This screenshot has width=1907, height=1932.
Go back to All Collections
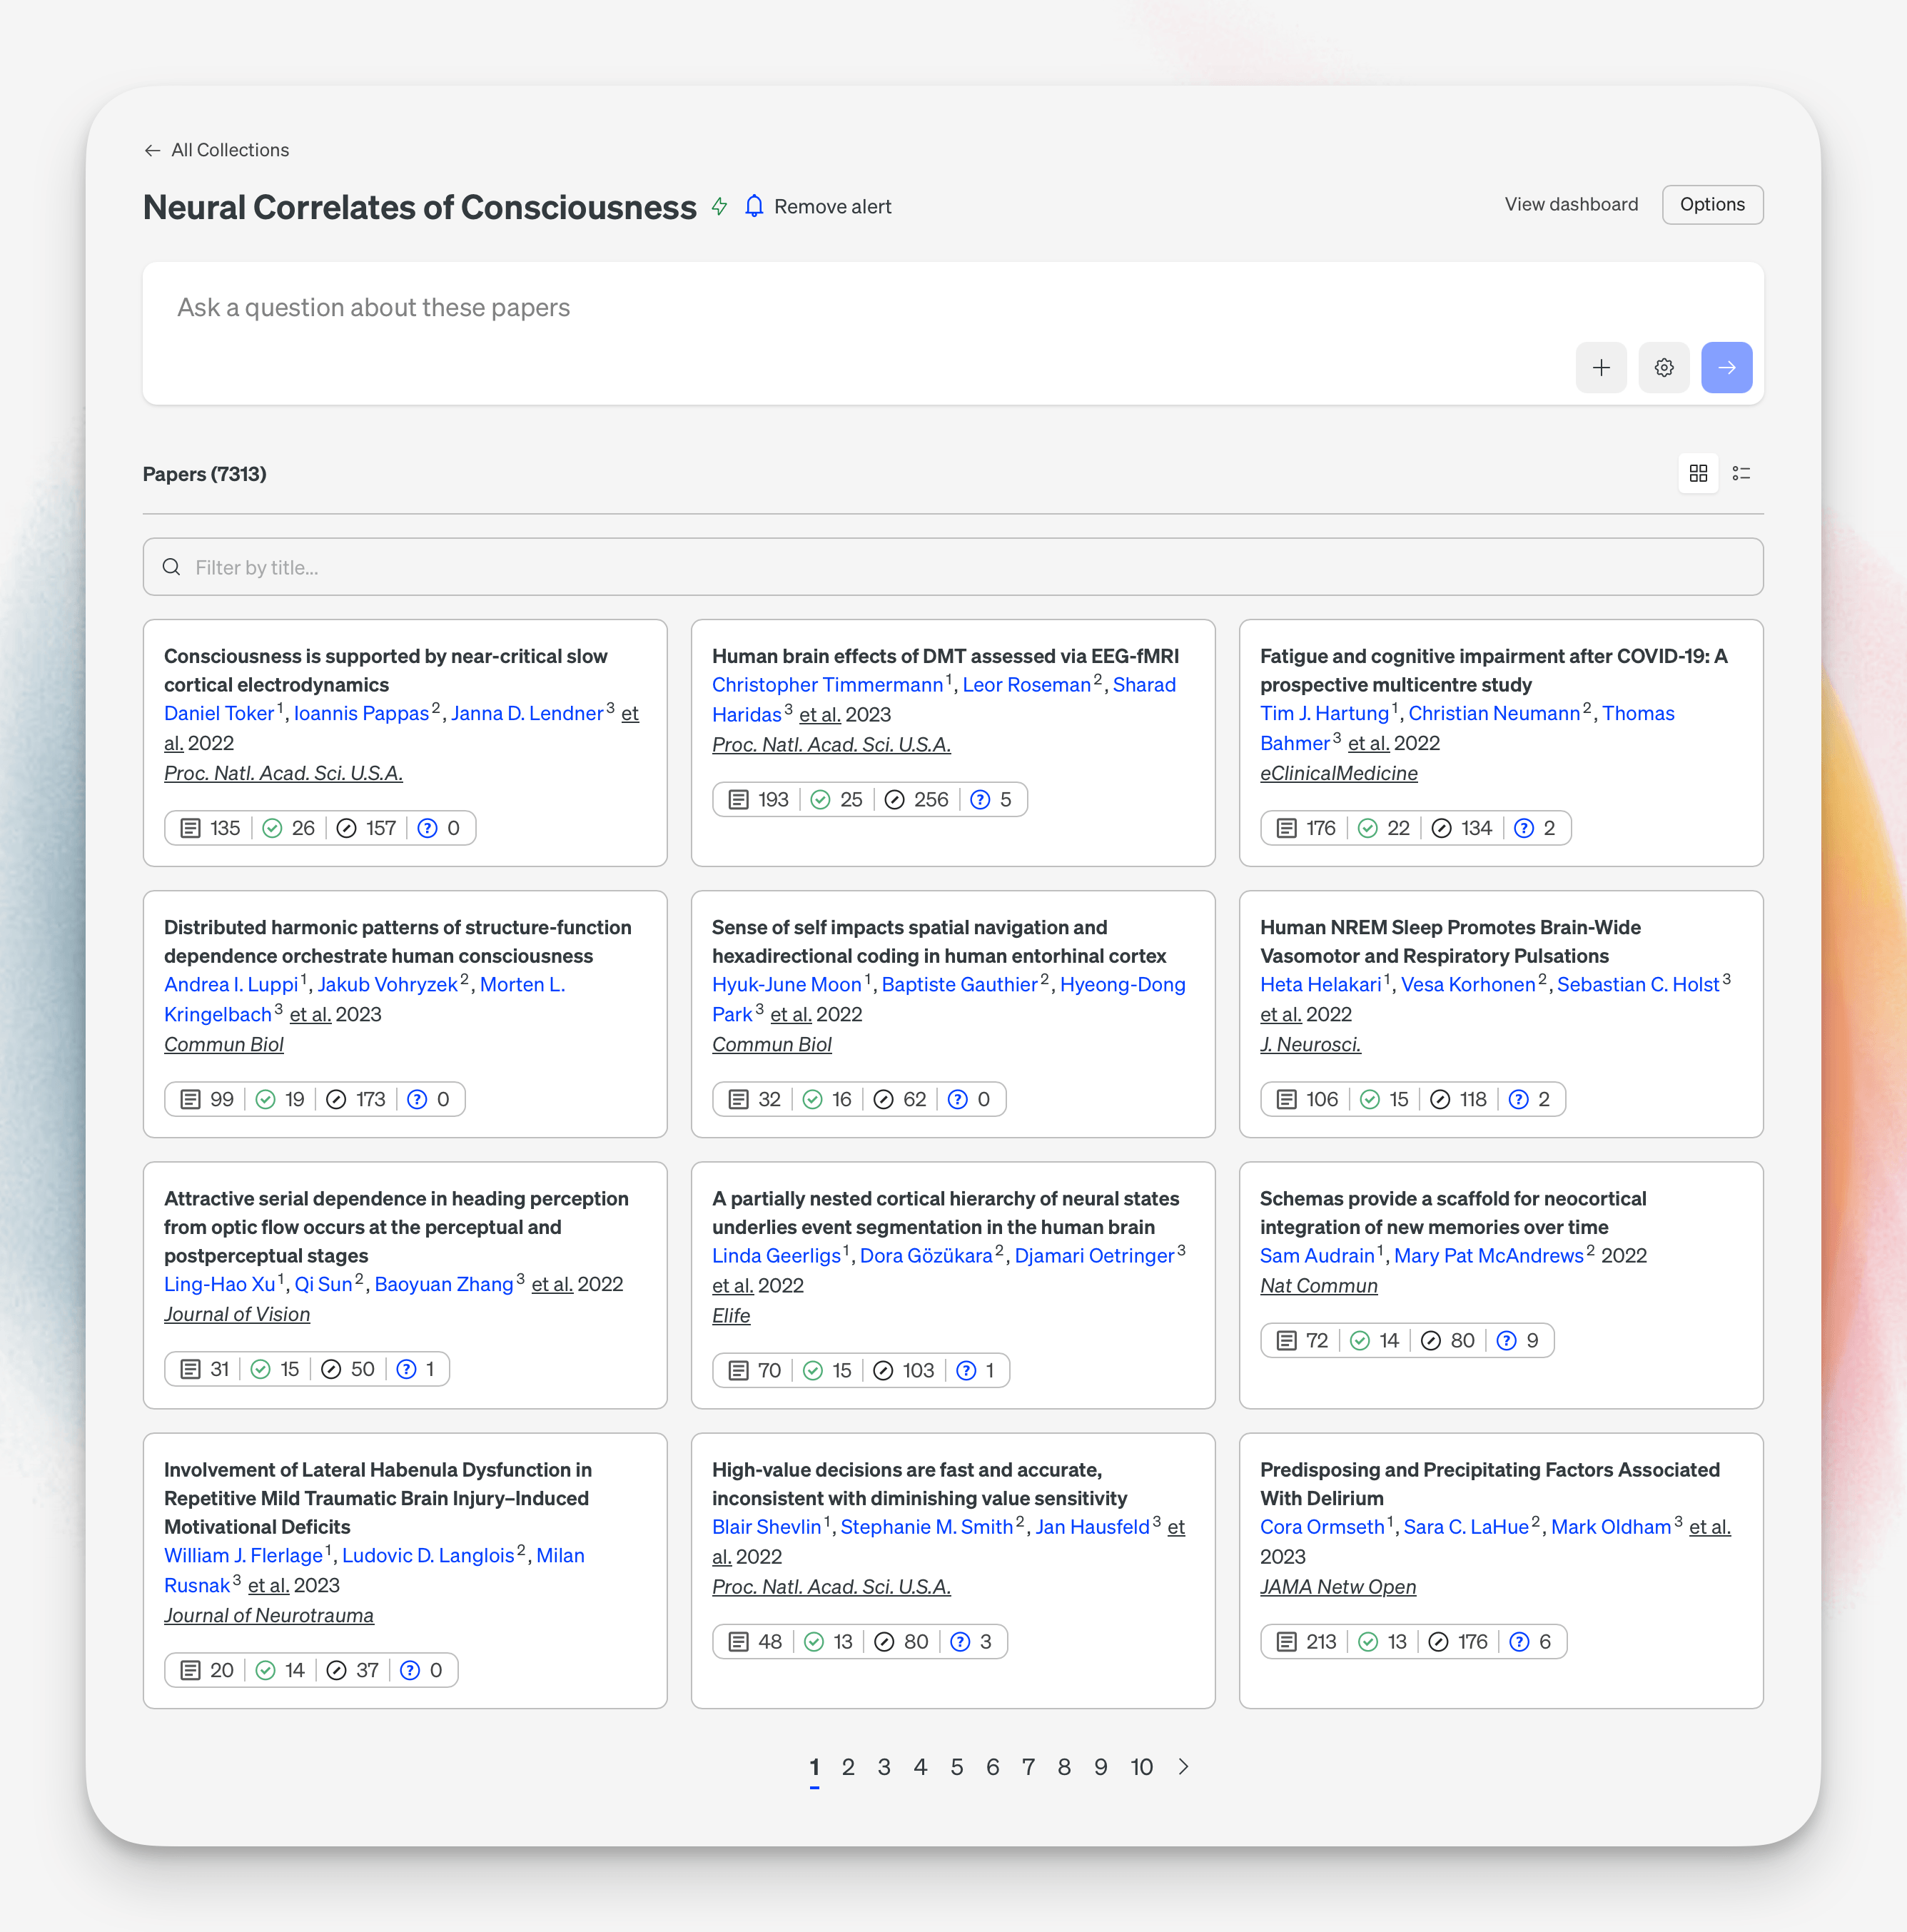[x=216, y=150]
